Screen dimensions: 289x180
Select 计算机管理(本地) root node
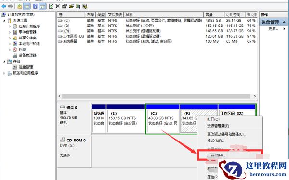pyautogui.click(x=21, y=14)
